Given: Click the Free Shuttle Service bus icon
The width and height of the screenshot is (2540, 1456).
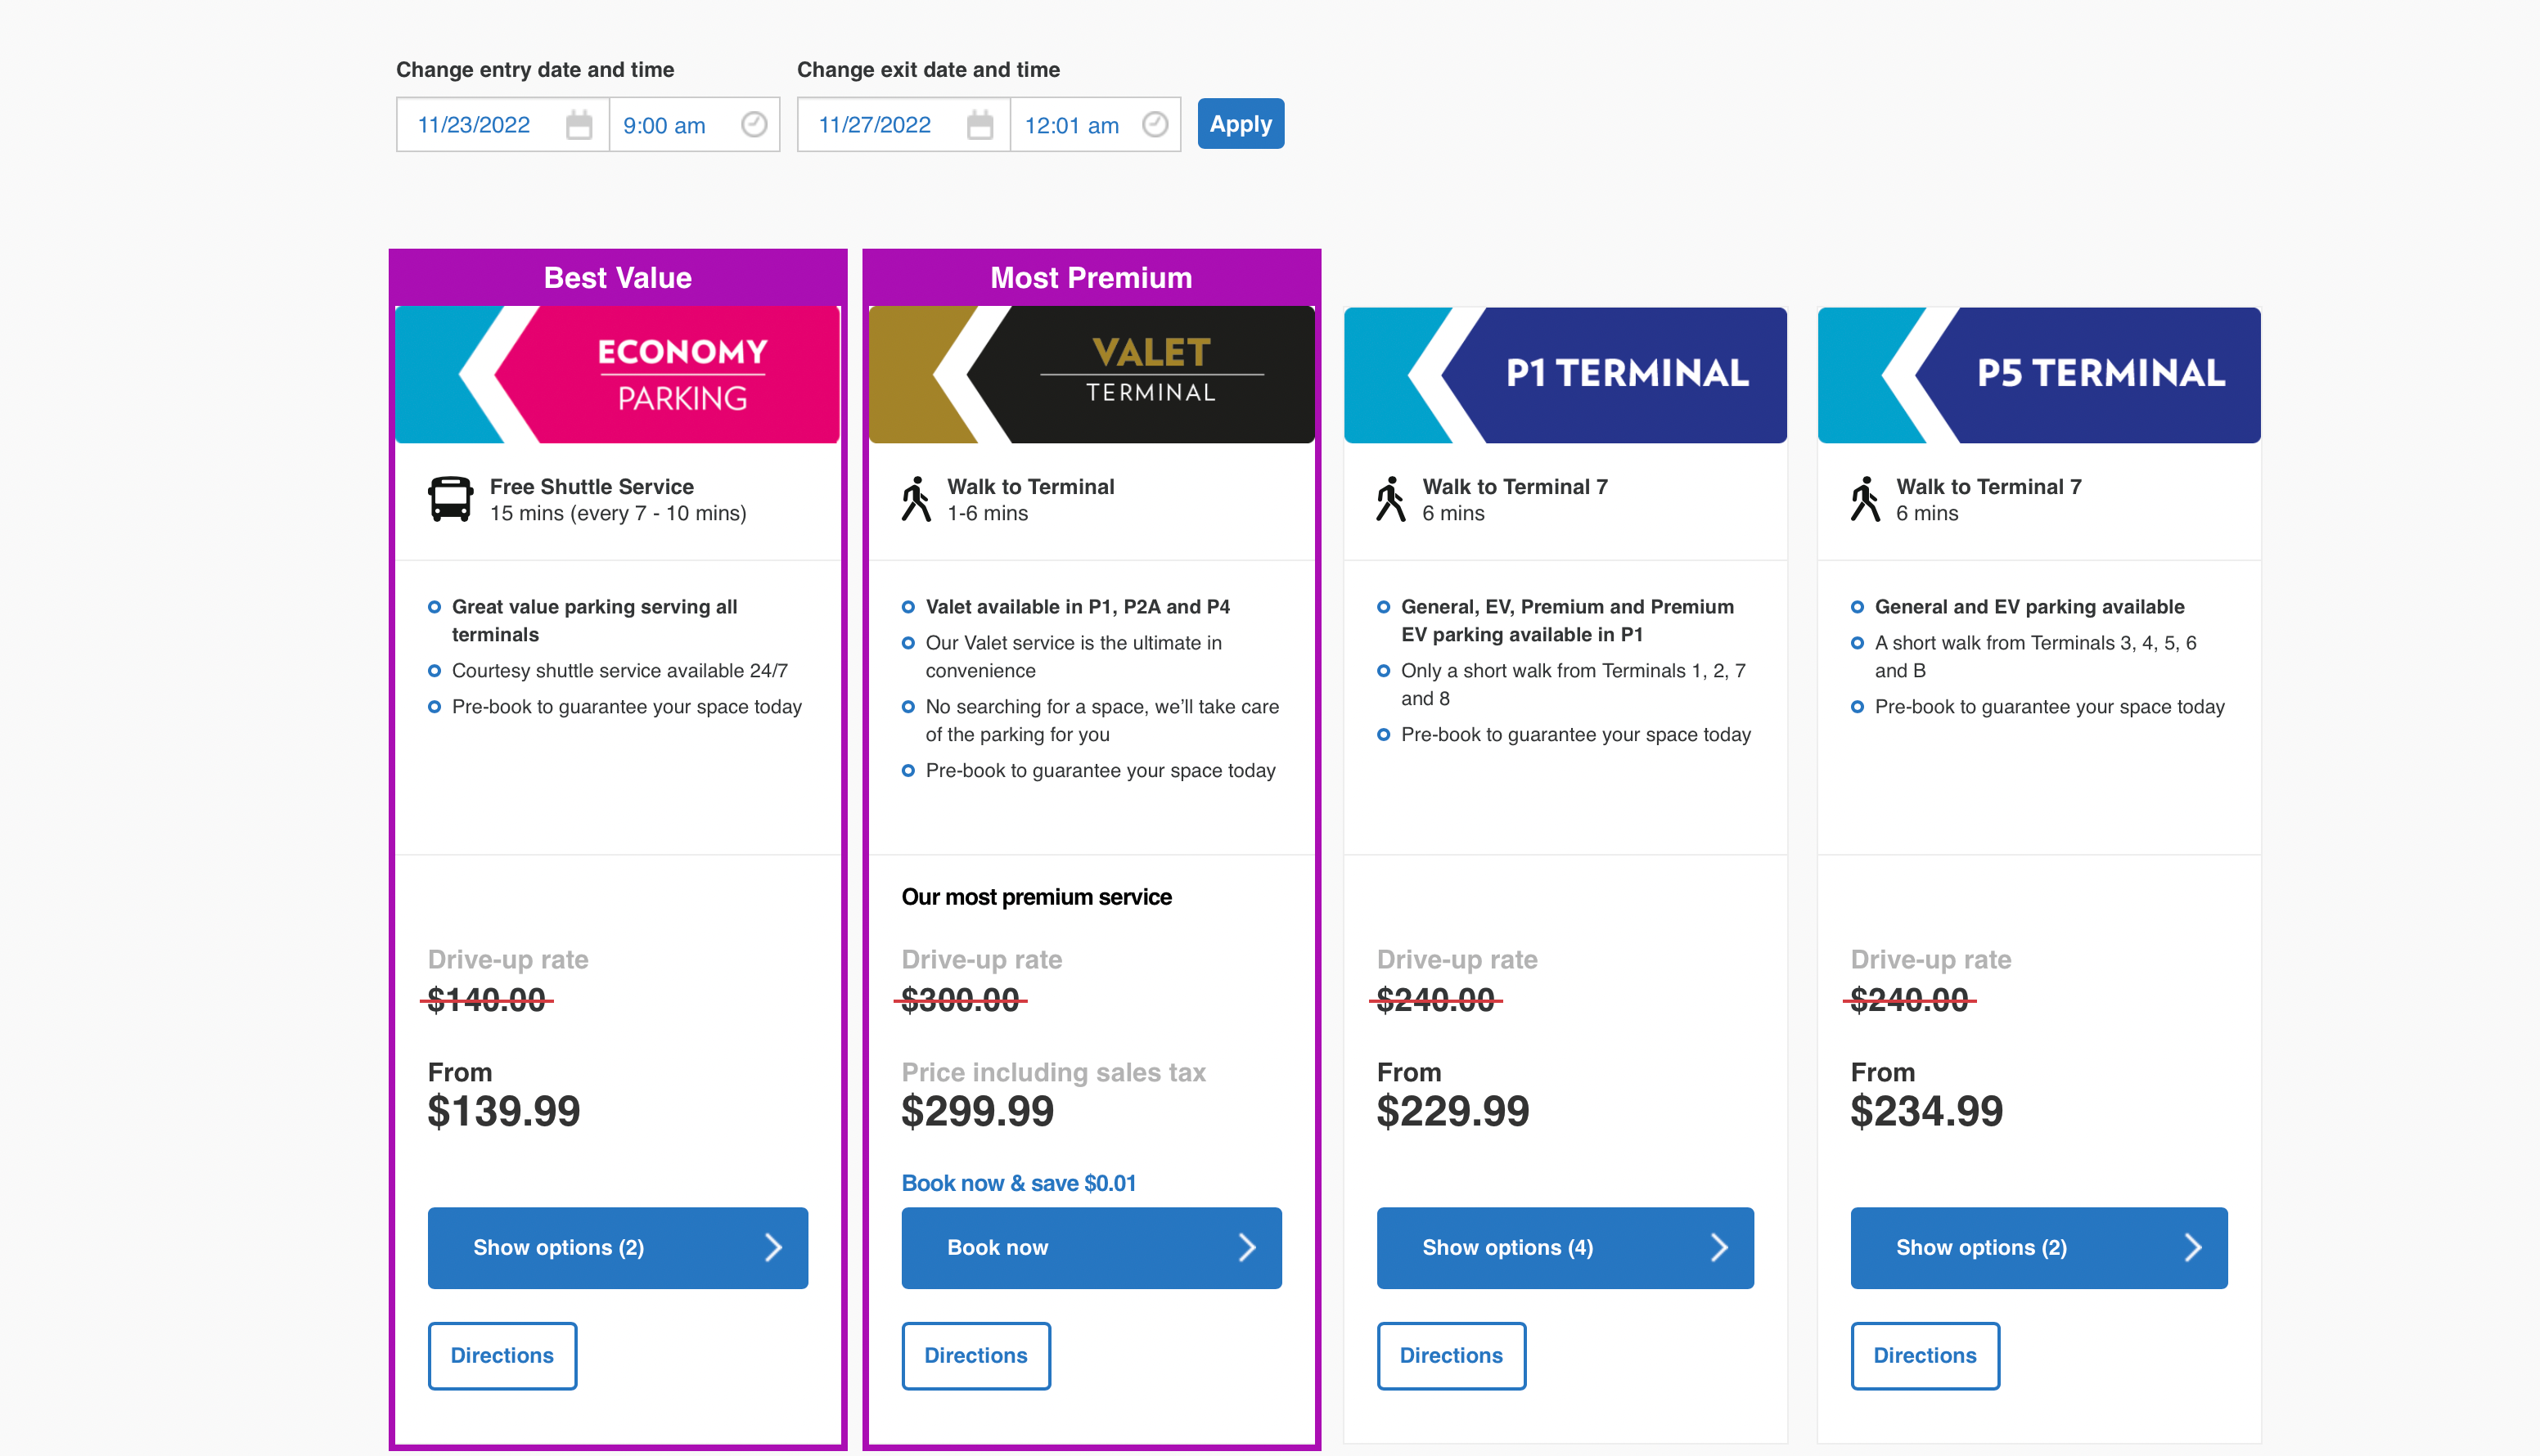Looking at the screenshot, I should pos(451,499).
